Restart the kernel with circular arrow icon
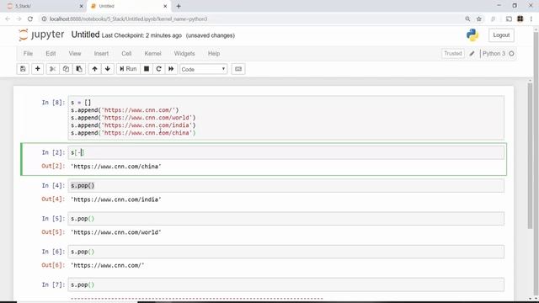This screenshot has width=539, height=303. click(x=158, y=69)
